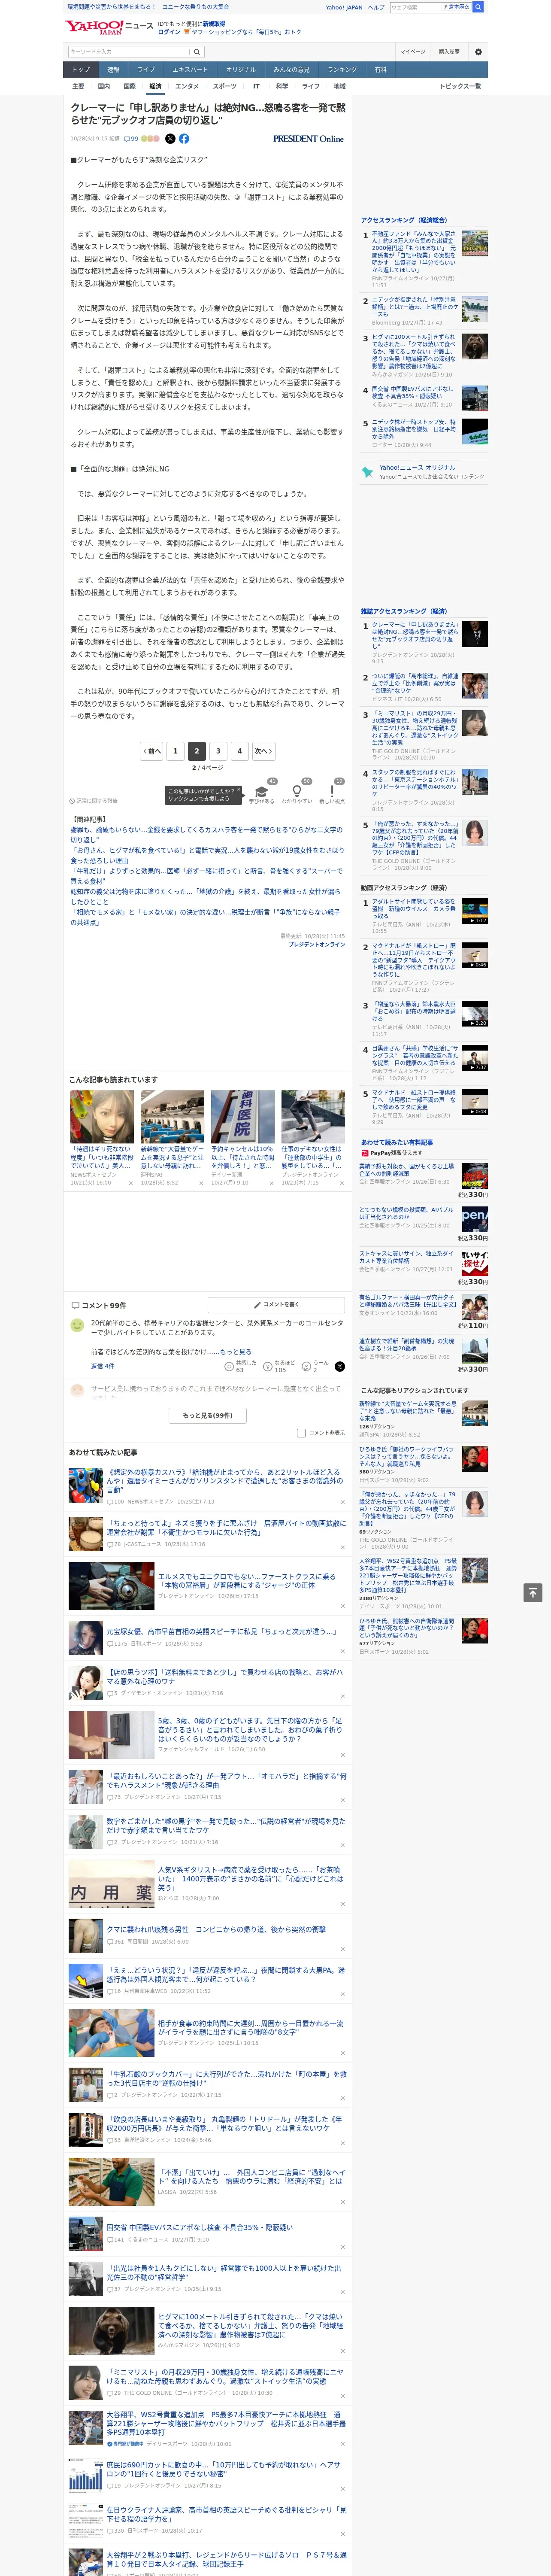Click the コメントを書く button
Viewport: 551px width, 2576px height.
click(x=277, y=1305)
